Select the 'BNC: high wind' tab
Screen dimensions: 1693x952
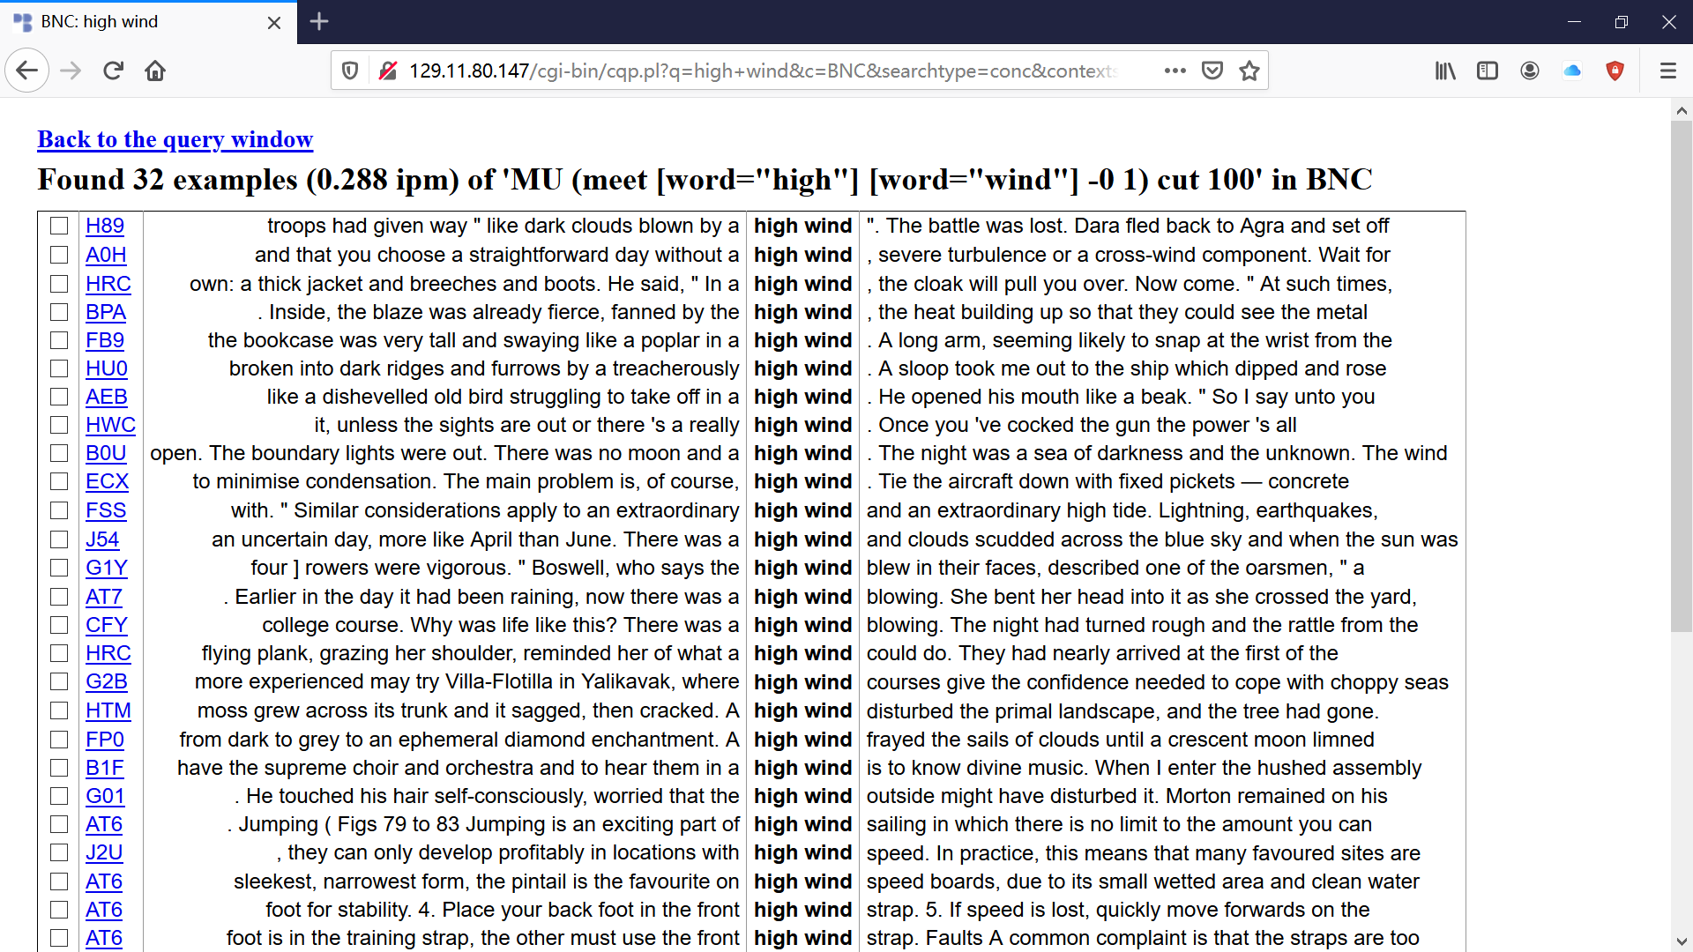[x=99, y=22]
